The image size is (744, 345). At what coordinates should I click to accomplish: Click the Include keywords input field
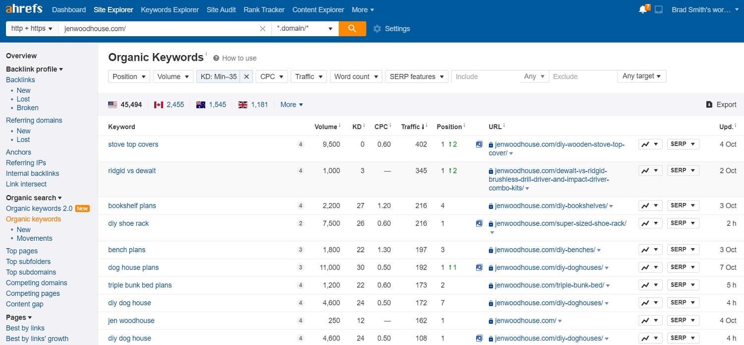coord(485,76)
